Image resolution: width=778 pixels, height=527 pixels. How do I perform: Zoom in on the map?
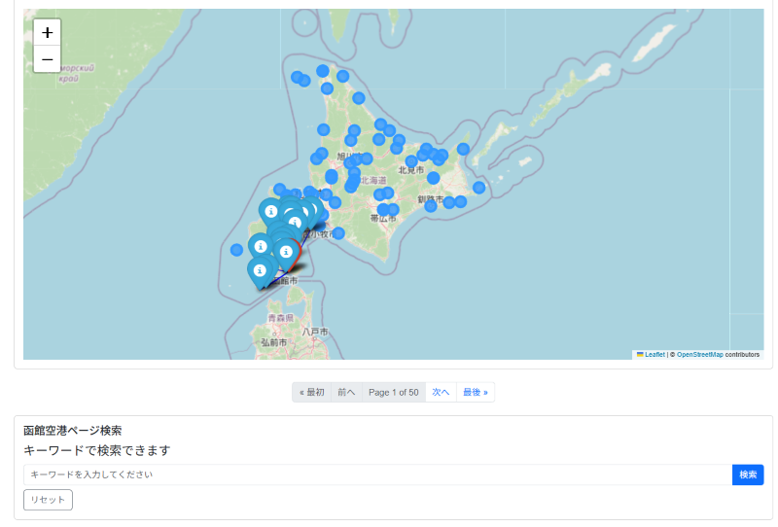(47, 32)
